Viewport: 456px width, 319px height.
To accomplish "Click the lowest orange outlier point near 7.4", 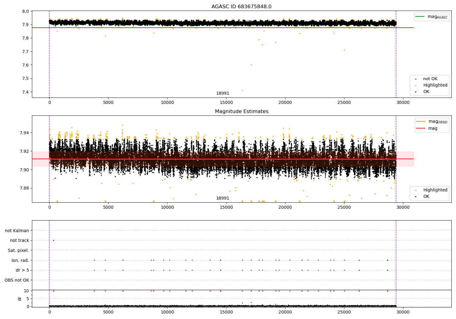I will pyautogui.click(x=242, y=90).
